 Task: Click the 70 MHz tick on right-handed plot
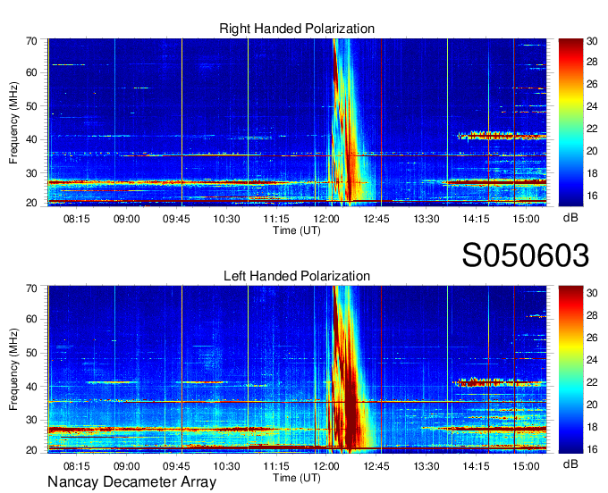click(31, 41)
